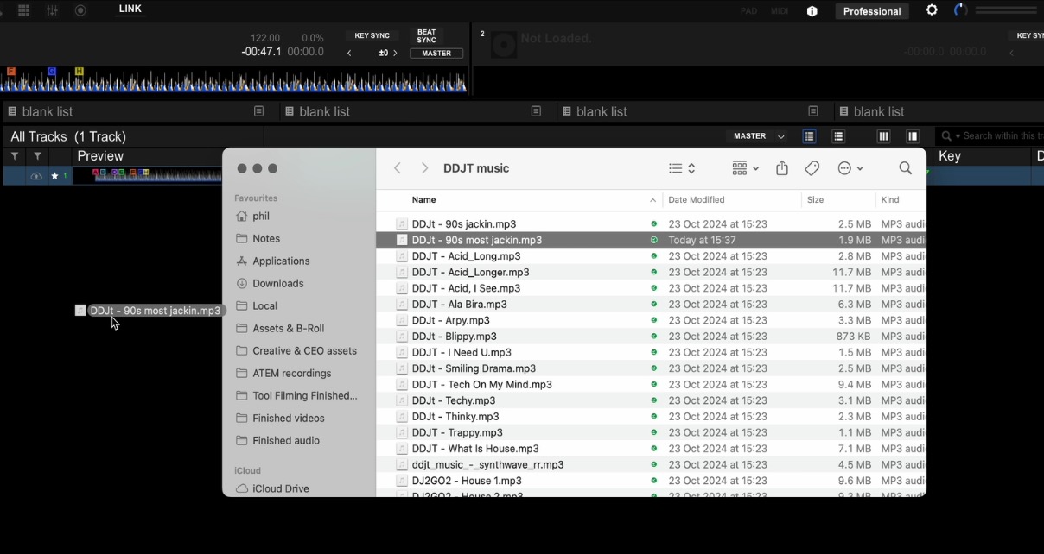
Task: Select the two-column library layout icon
Action: tap(913, 135)
